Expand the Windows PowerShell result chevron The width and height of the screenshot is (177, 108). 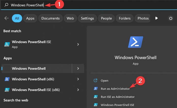tap(78, 68)
